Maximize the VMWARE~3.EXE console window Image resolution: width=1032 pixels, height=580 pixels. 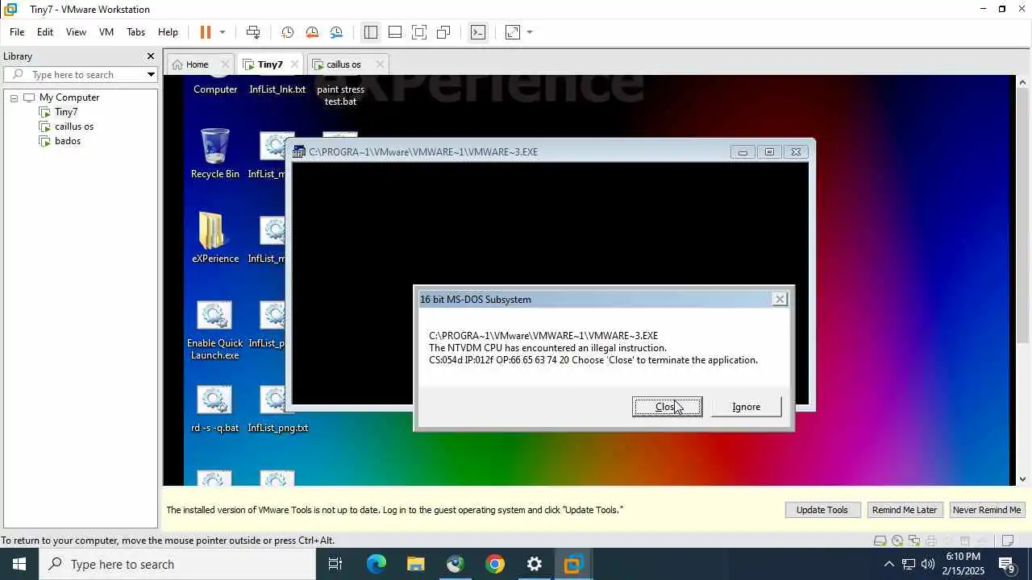769,151
